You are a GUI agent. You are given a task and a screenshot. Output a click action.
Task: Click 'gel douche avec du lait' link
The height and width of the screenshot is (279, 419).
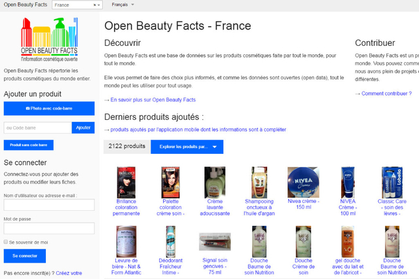click(x=348, y=267)
